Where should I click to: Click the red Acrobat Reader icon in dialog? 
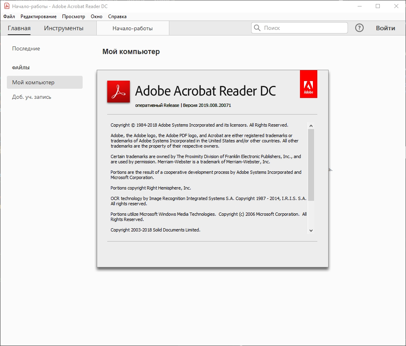[x=118, y=92]
